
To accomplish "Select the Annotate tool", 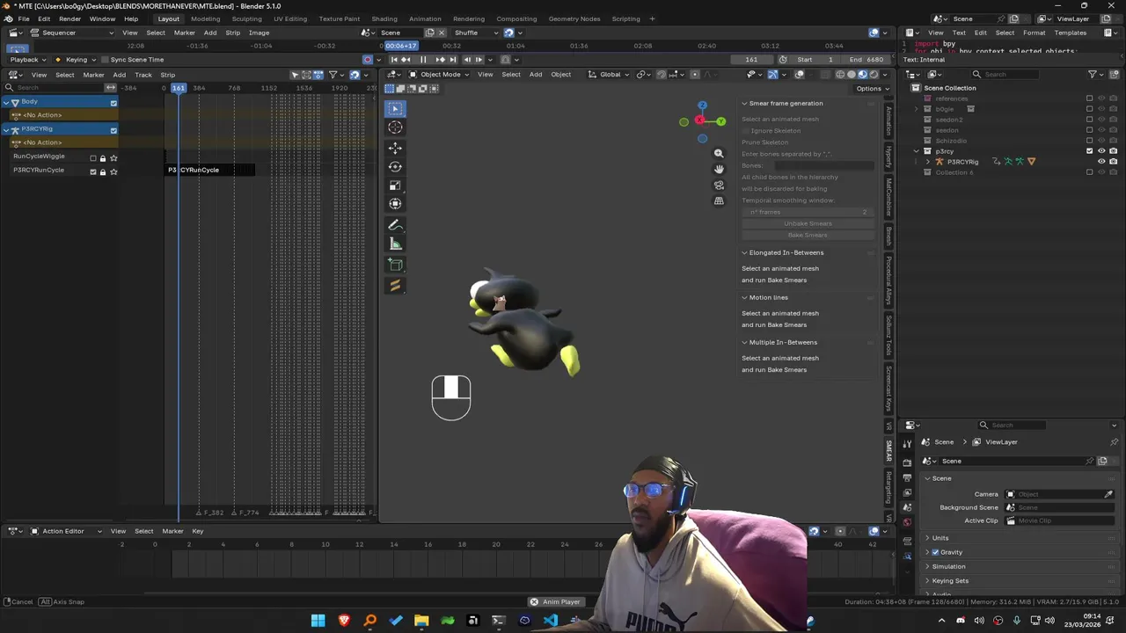I will point(395,225).
